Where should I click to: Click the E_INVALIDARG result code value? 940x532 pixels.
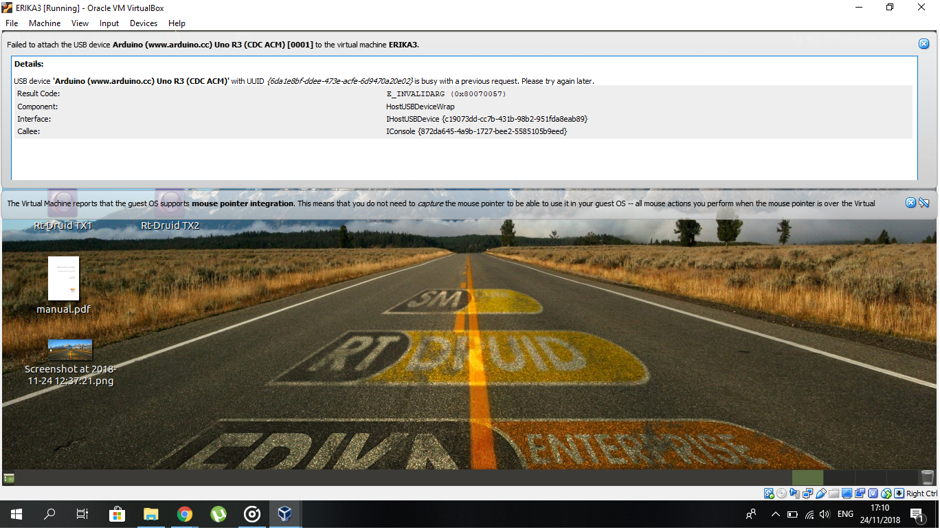(446, 93)
